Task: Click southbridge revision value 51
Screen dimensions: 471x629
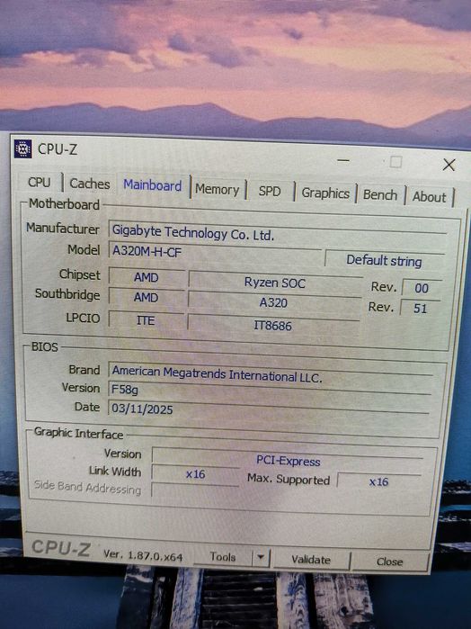Action: pyautogui.click(x=421, y=308)
